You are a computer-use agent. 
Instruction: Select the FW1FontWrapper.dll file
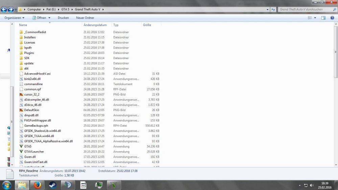click(38, 120)
